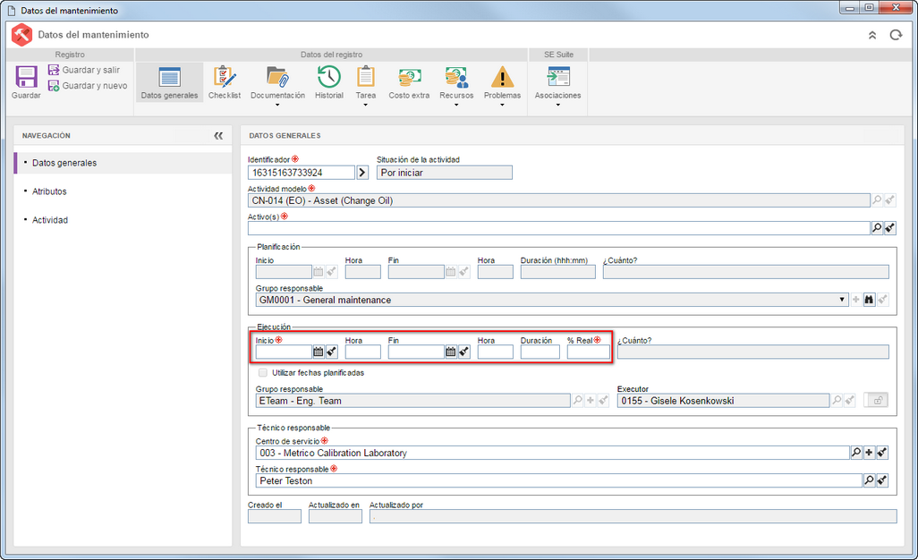Expand the Recursos dropdown arrow

click(x=456, y=105)
